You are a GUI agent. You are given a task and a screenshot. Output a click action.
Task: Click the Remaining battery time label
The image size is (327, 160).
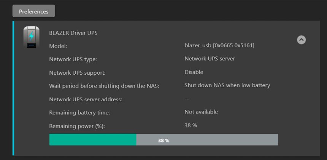click(x=79, y=113)
